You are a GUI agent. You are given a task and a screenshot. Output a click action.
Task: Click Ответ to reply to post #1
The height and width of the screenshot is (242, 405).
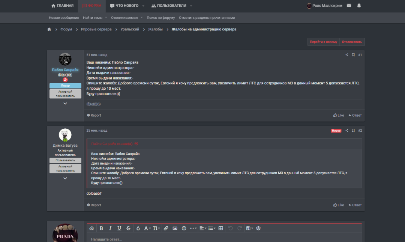[355, 115]
